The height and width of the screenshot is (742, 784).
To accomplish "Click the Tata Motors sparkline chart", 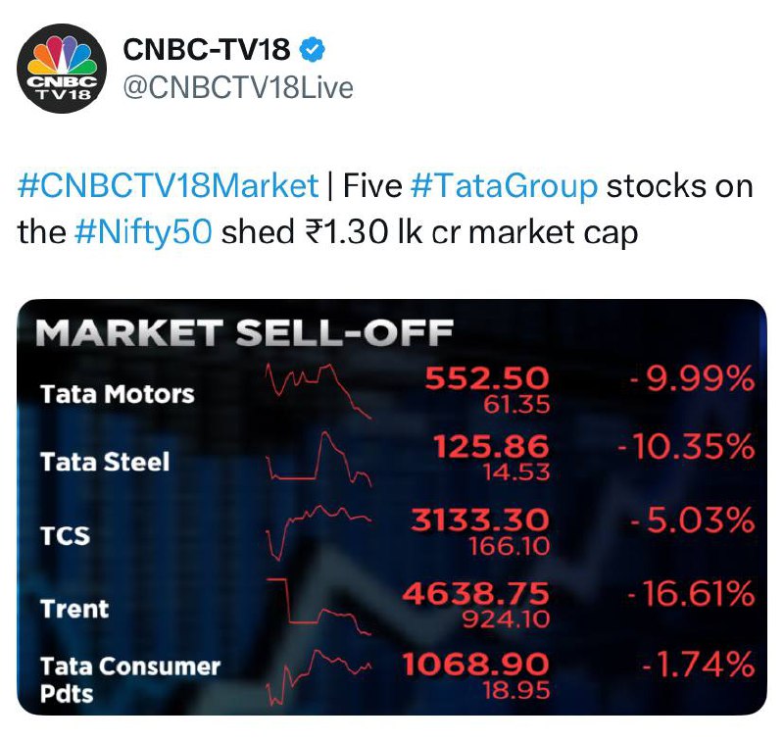I will point(318,391).
